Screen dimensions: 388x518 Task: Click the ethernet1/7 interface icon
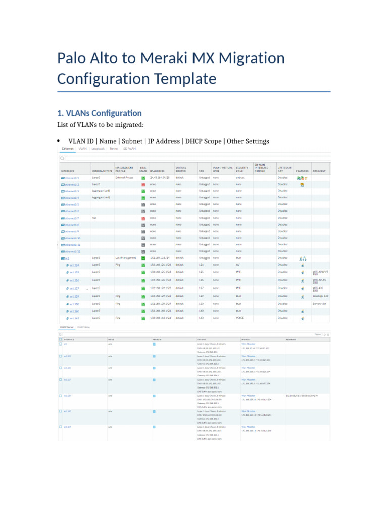[x=62, y=219]
